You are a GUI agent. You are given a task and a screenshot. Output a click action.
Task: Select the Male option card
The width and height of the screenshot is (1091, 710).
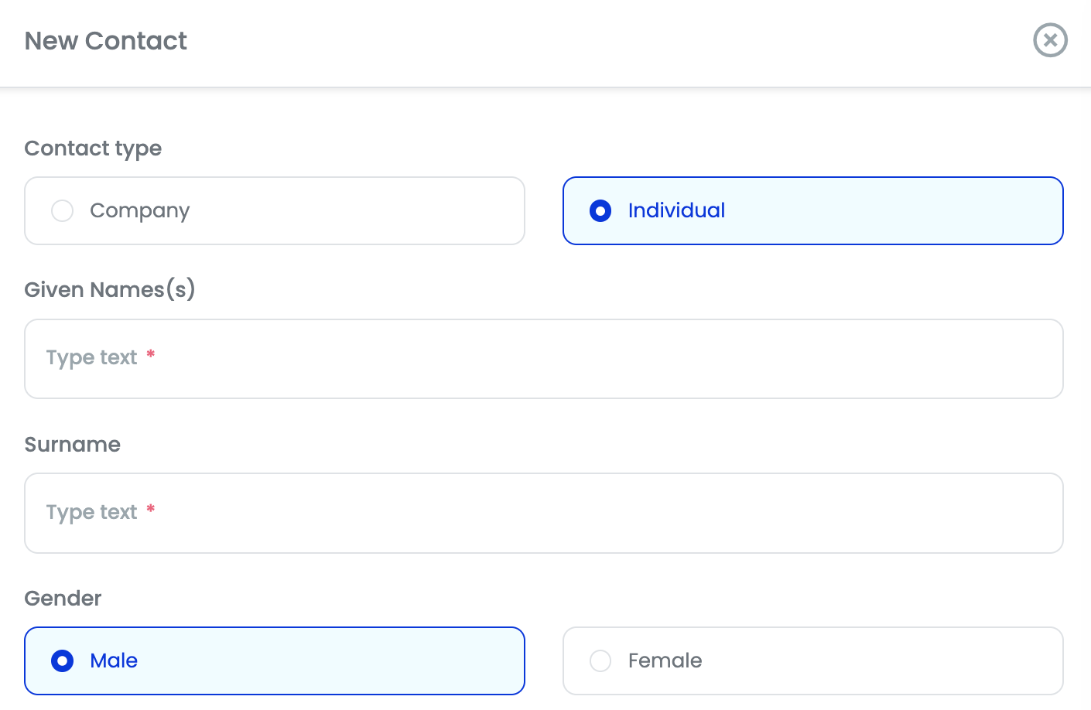(x=274, y=661)
